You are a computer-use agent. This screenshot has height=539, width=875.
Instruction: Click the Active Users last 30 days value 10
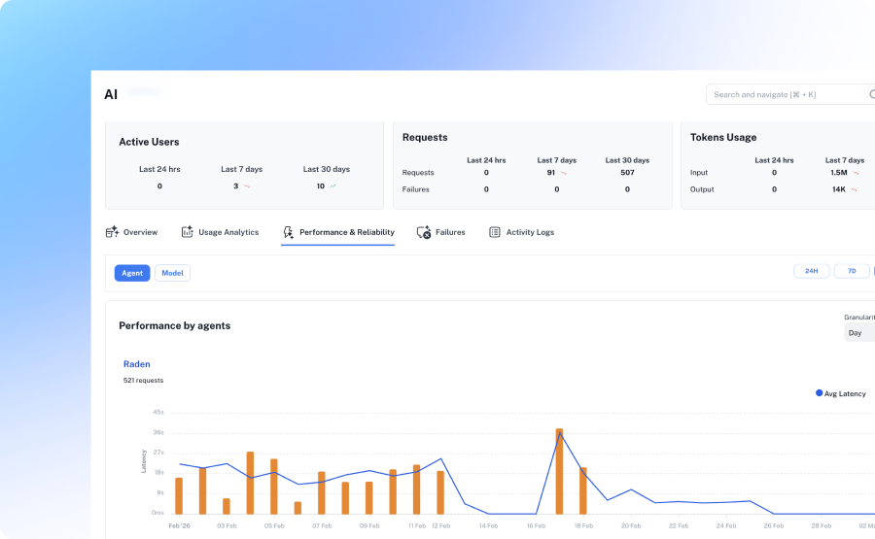(320, 186)
